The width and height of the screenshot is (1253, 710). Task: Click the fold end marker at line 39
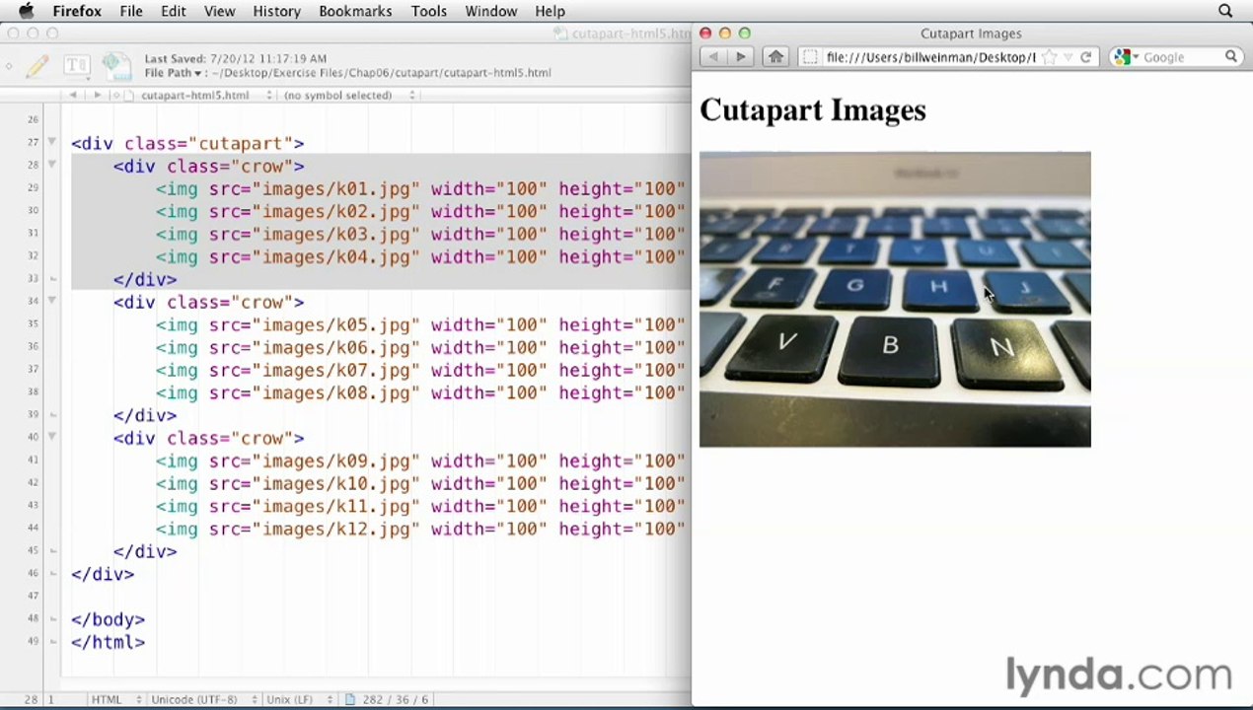point(52,415)
